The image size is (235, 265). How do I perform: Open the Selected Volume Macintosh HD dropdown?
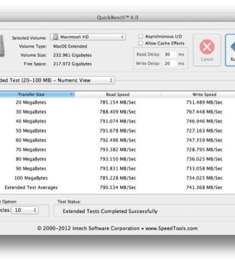[88, 37]
